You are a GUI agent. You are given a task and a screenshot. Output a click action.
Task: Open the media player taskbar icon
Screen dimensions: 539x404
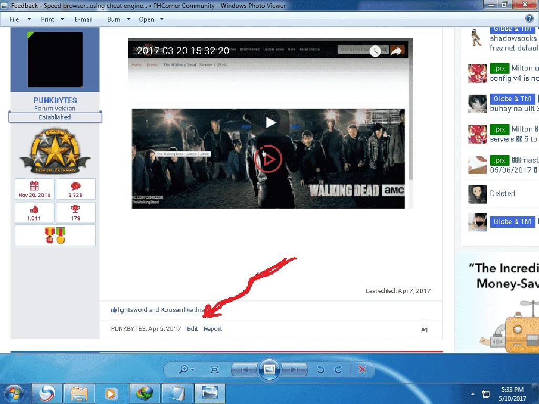(x=112, y=393)
